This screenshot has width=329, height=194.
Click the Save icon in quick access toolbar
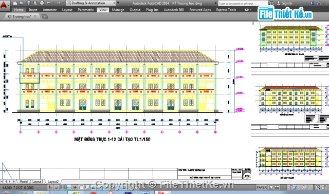[29, 3]
